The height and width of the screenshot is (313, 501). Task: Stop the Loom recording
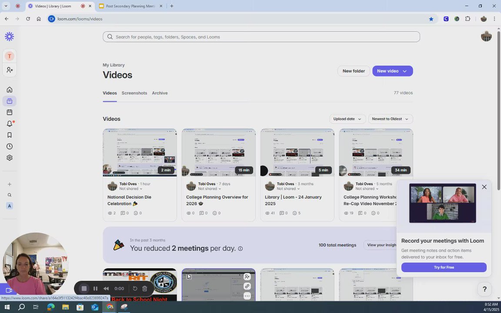click(84, 289)
